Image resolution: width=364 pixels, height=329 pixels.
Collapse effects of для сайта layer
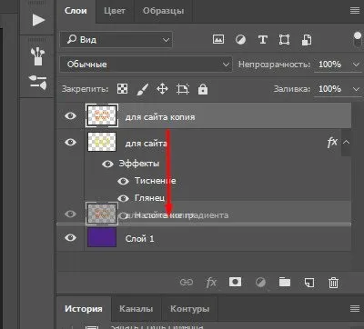click(x=346, y=142)
